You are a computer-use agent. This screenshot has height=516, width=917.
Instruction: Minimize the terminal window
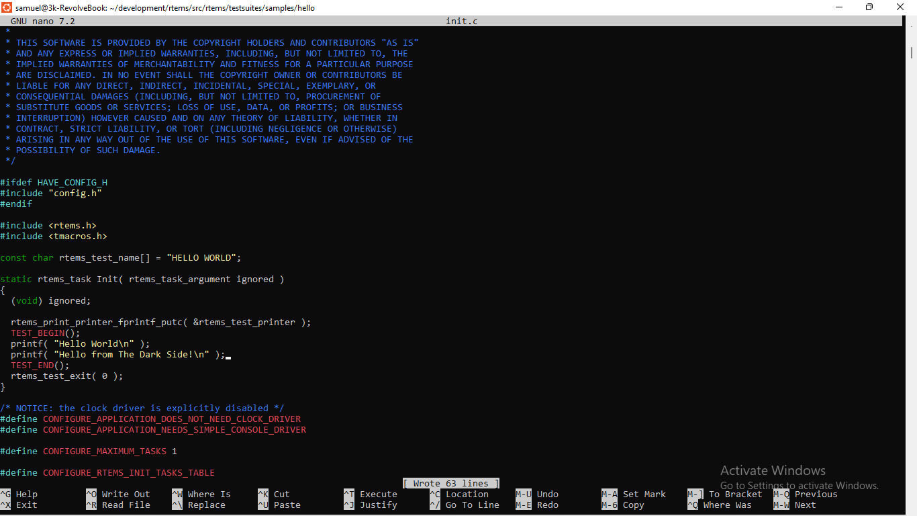[x=838, y=7]
